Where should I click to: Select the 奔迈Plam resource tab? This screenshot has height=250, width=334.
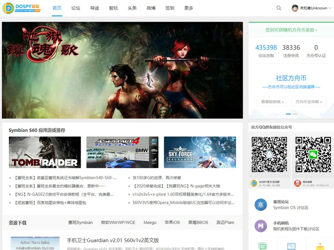tap(225, 222)
